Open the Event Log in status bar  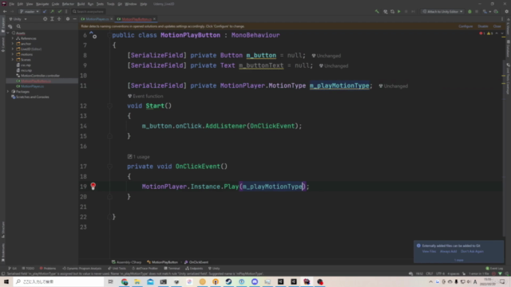[494, 269]
